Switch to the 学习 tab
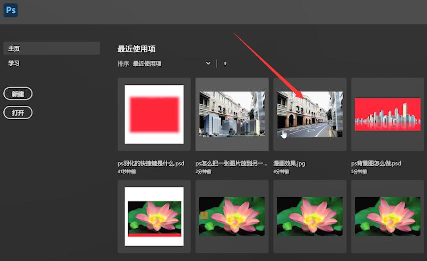The height and width of the screenshot is (261, 427). pyautogui.click(x=14, y=63)
